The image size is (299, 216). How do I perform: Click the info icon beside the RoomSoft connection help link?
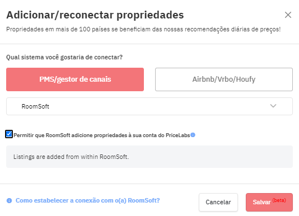tap(9, 200)
